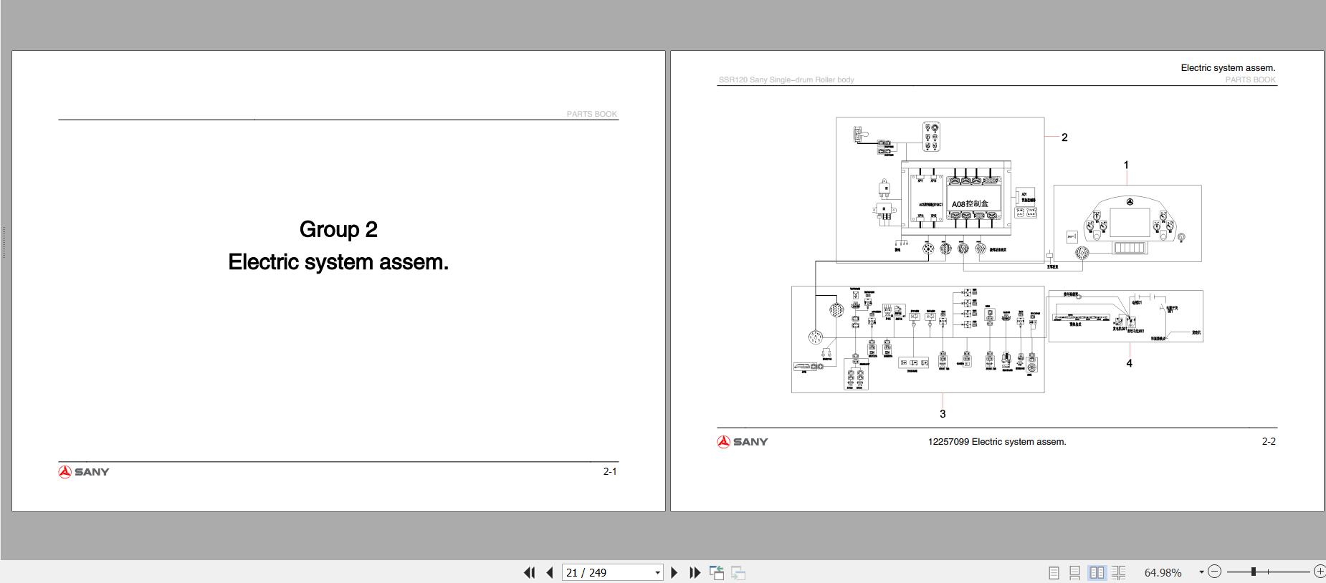Viewport: 1326px width, 583px height.
Task: Click the 64.98% zoom value
Action: tap(1163, 572)
